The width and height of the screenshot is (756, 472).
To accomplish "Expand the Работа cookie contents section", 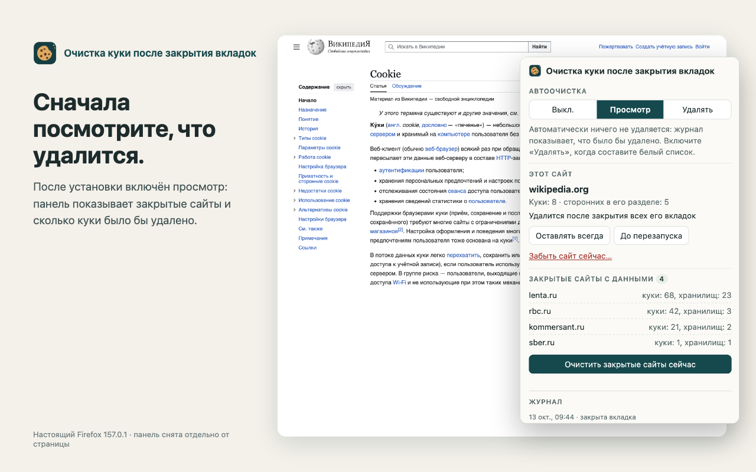I will (294, 157).
